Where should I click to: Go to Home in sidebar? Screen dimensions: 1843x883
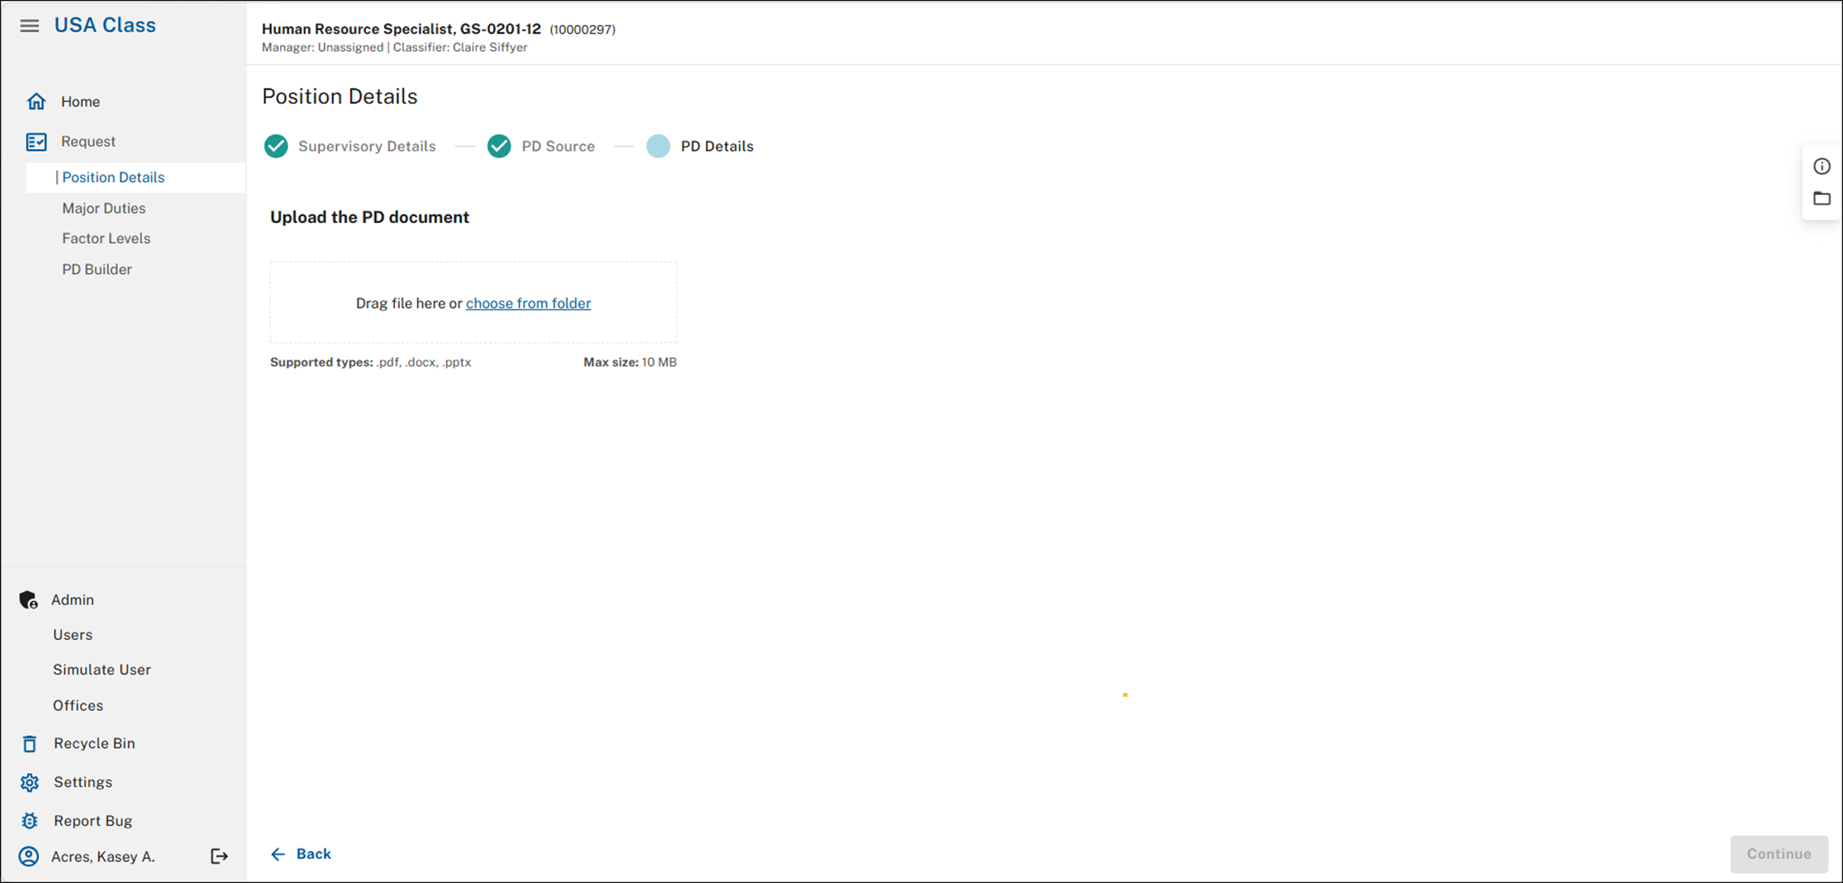80,102
